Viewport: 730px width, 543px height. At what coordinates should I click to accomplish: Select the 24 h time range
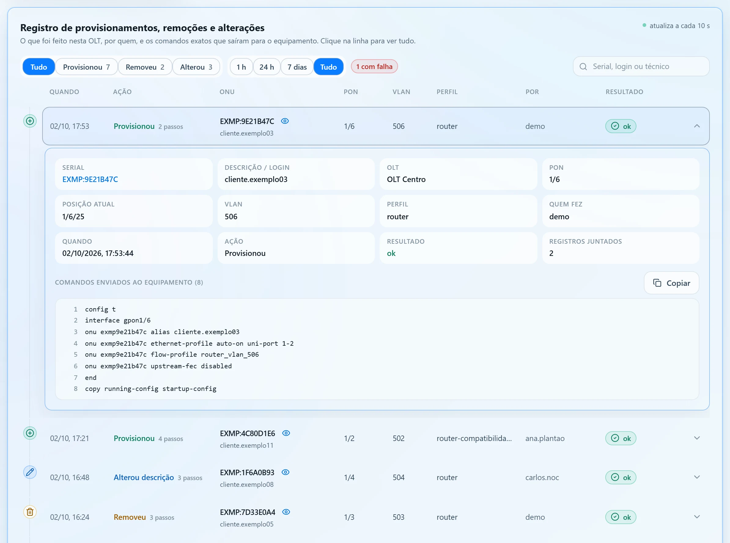click(267, 67)
